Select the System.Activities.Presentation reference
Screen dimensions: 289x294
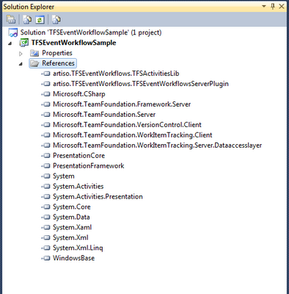tap(98, 197)
